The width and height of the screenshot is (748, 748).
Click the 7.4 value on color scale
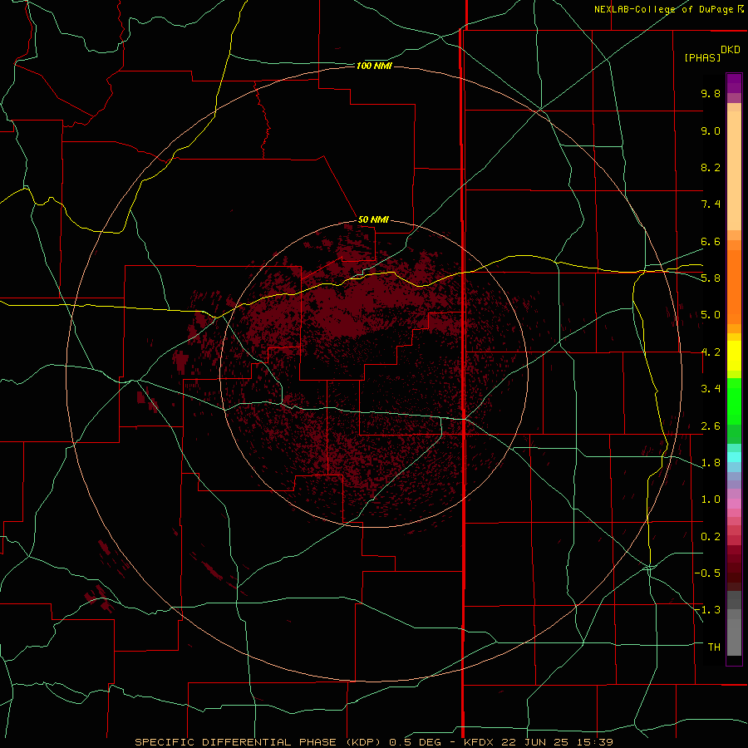tap(711, 204)
